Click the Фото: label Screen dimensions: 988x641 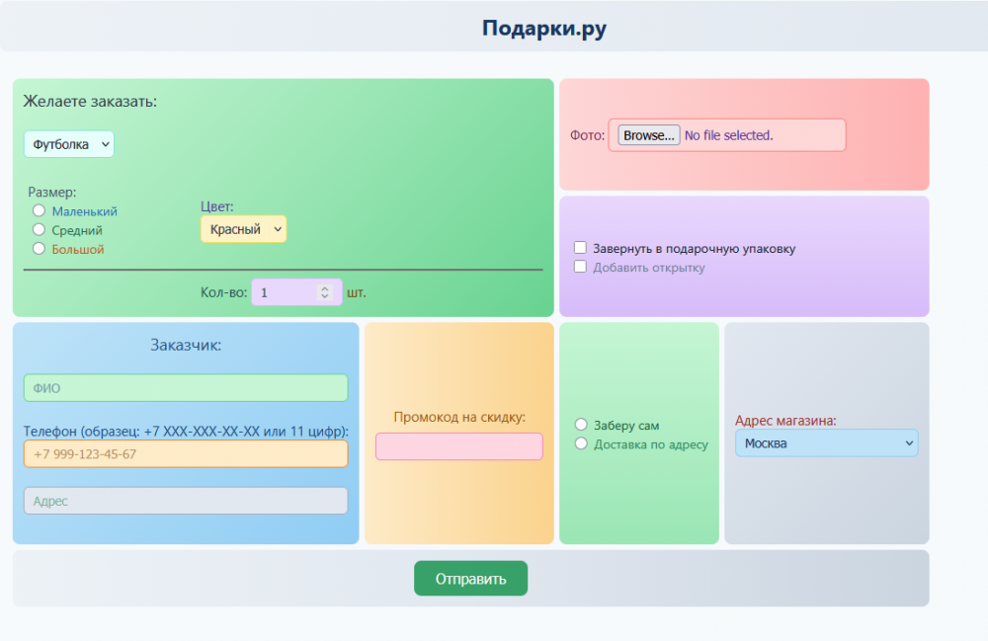click(587, 135)
